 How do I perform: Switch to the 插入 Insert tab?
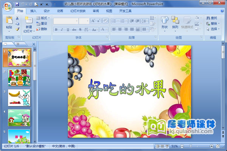[x=33, y=11]
